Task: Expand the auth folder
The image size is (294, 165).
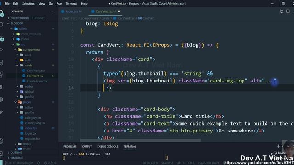Action: tap(17, 60)
